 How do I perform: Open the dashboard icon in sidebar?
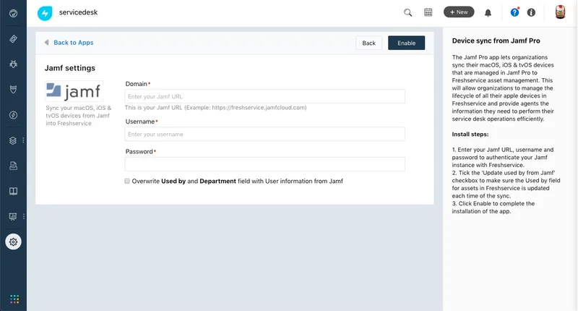[13, 14]
